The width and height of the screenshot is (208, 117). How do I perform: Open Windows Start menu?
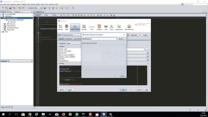click(3, 114)
